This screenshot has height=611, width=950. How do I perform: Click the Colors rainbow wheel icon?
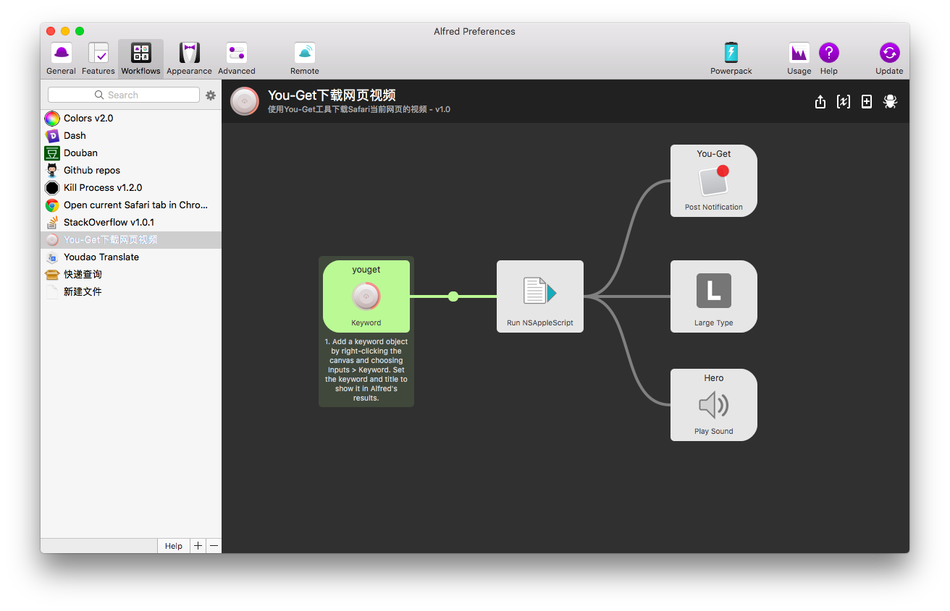pos(52,119)
